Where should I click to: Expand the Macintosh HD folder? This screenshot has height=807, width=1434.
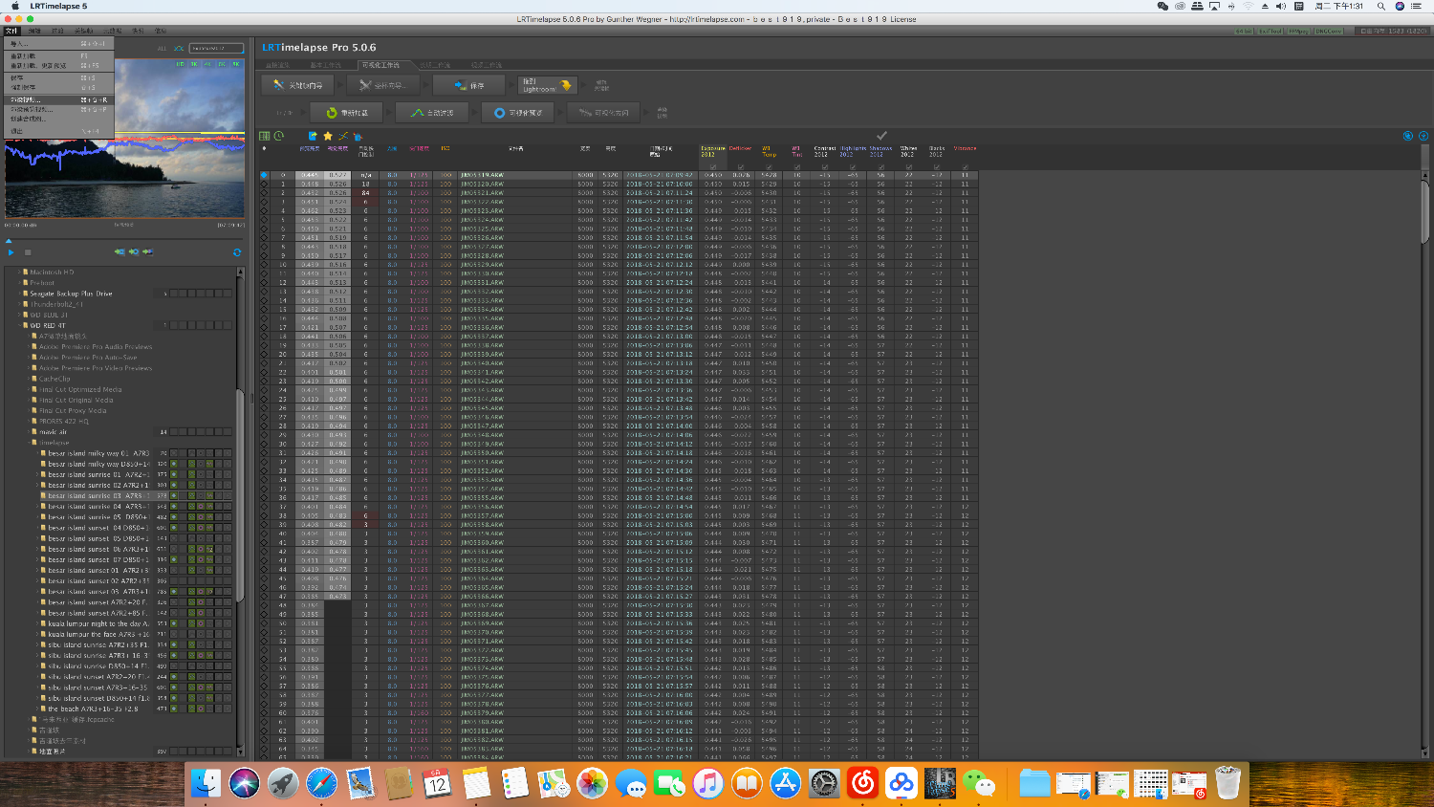pos(19,272)
